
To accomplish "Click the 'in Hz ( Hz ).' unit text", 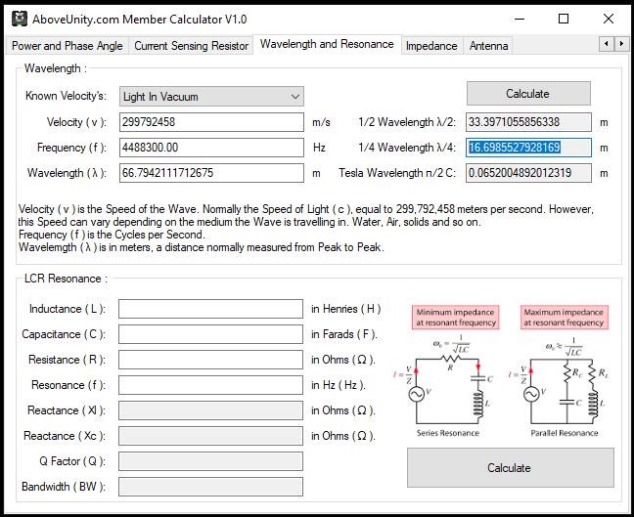I will click(339, 385).
